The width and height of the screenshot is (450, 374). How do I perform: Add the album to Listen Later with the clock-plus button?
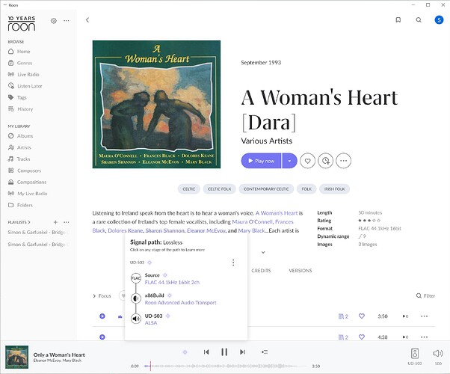point(325,161)
